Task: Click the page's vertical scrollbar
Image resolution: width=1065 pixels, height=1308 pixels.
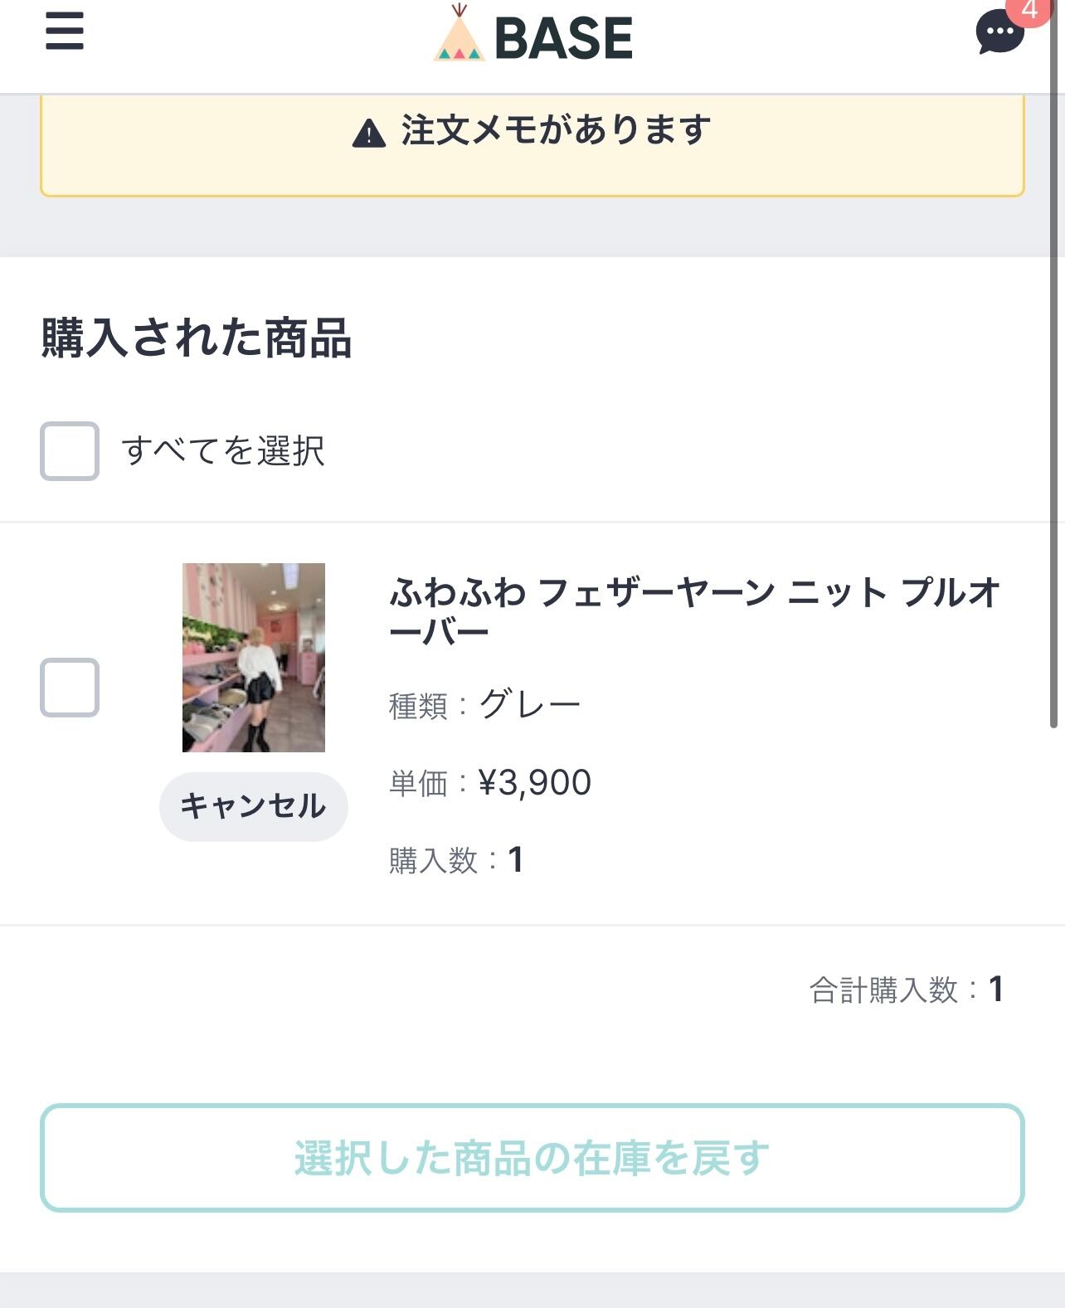Action: (1054, 415)
